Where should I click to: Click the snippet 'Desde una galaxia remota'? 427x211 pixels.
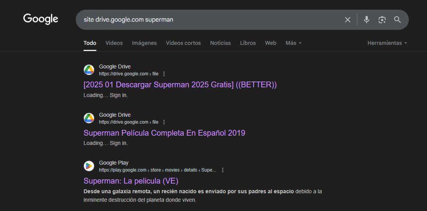click(x=203, y=196)
